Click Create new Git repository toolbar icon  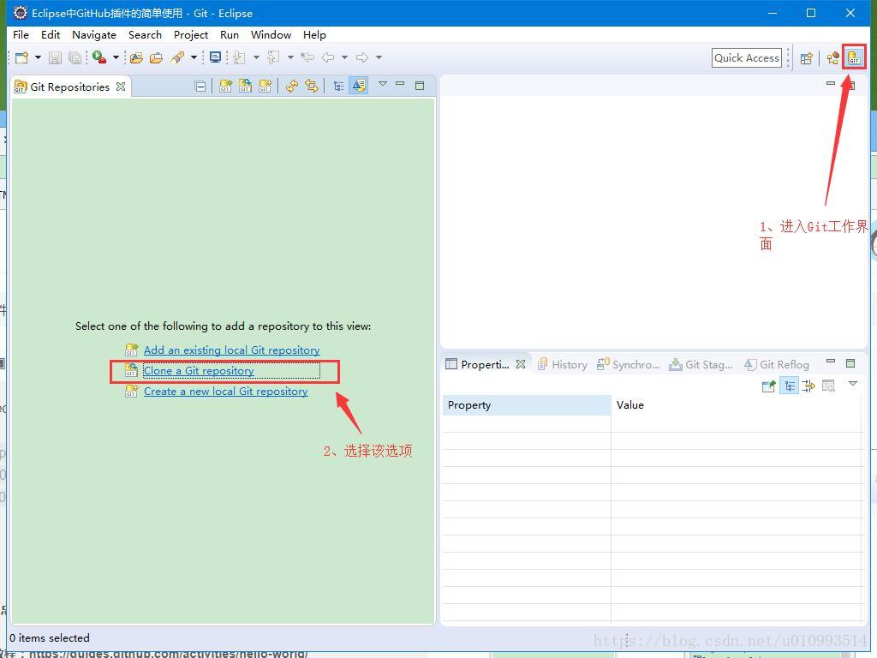265,86
